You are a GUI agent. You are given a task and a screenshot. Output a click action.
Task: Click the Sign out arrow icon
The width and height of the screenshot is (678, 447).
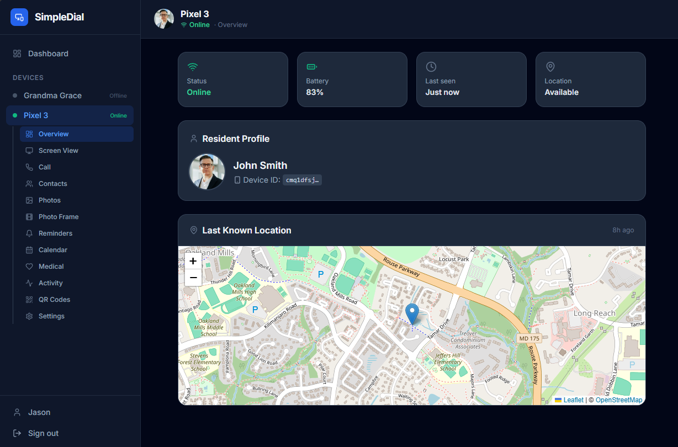click(17, 433)
